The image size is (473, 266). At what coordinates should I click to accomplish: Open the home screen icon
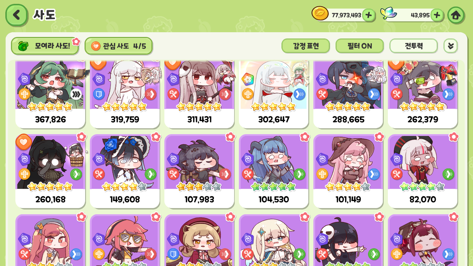pyautogui.click(x=456, y=15)
